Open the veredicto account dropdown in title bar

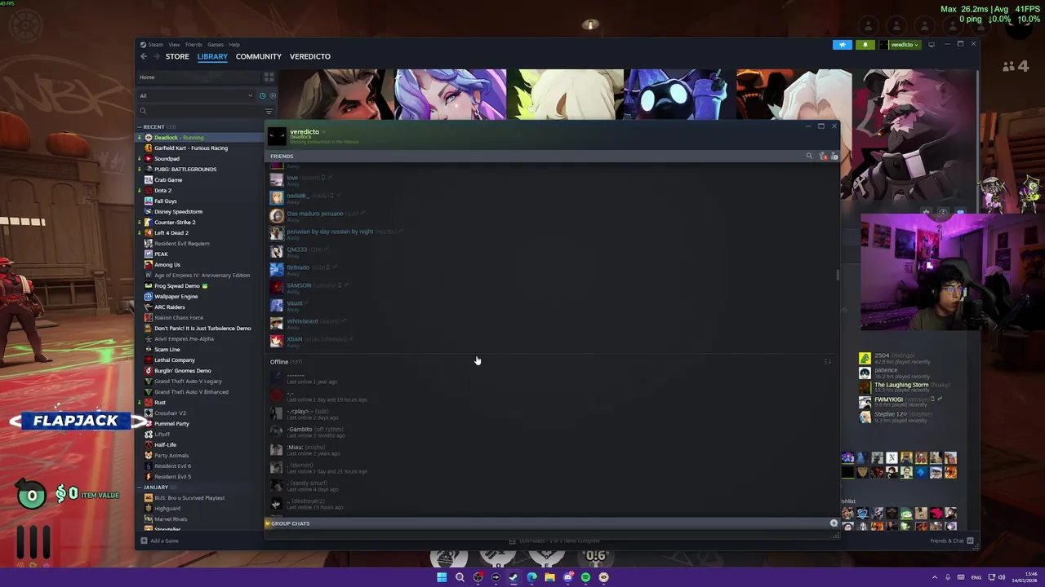coord(900,45)
